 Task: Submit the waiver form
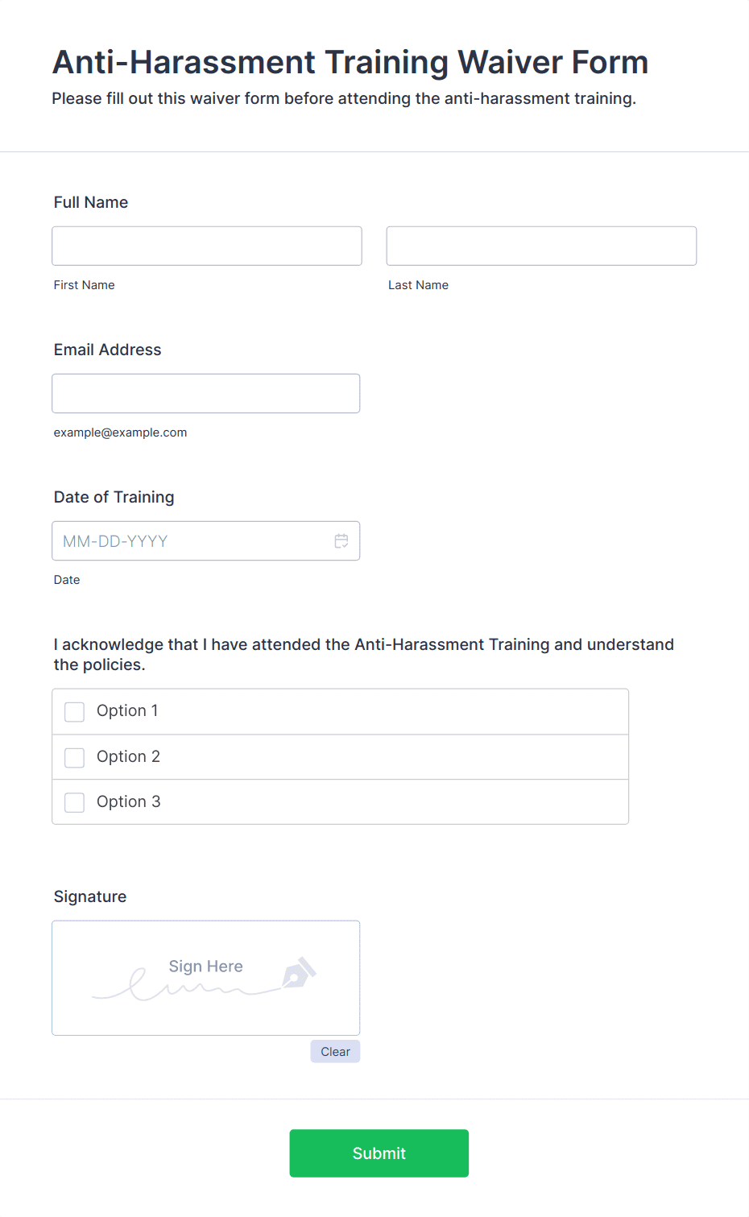[379, 1153]
